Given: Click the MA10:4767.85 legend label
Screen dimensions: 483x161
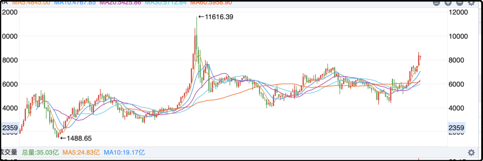Looking at the screenshot, I should [75, 3].
